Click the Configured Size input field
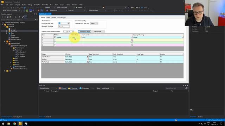Screen dimensions: 225x126 (63, 23)
